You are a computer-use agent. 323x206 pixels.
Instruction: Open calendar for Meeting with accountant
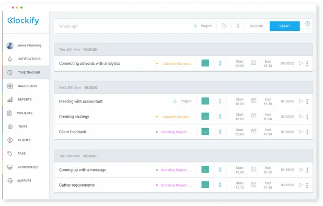pyautogui.click(x=254, y=100)
